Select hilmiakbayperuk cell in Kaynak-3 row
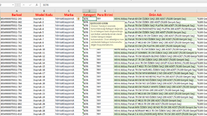Screen dimensions: 207x116 coord(69,25)
